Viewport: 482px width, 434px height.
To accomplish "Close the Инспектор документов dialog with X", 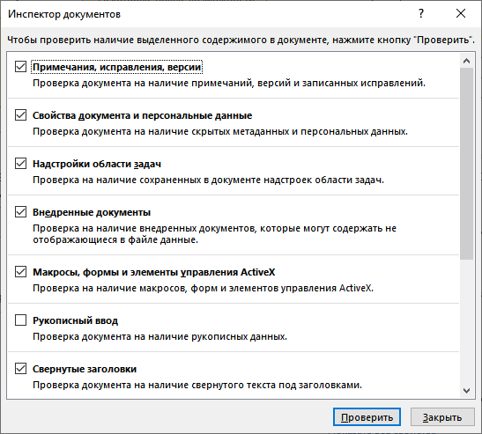I will coord(461,13).
